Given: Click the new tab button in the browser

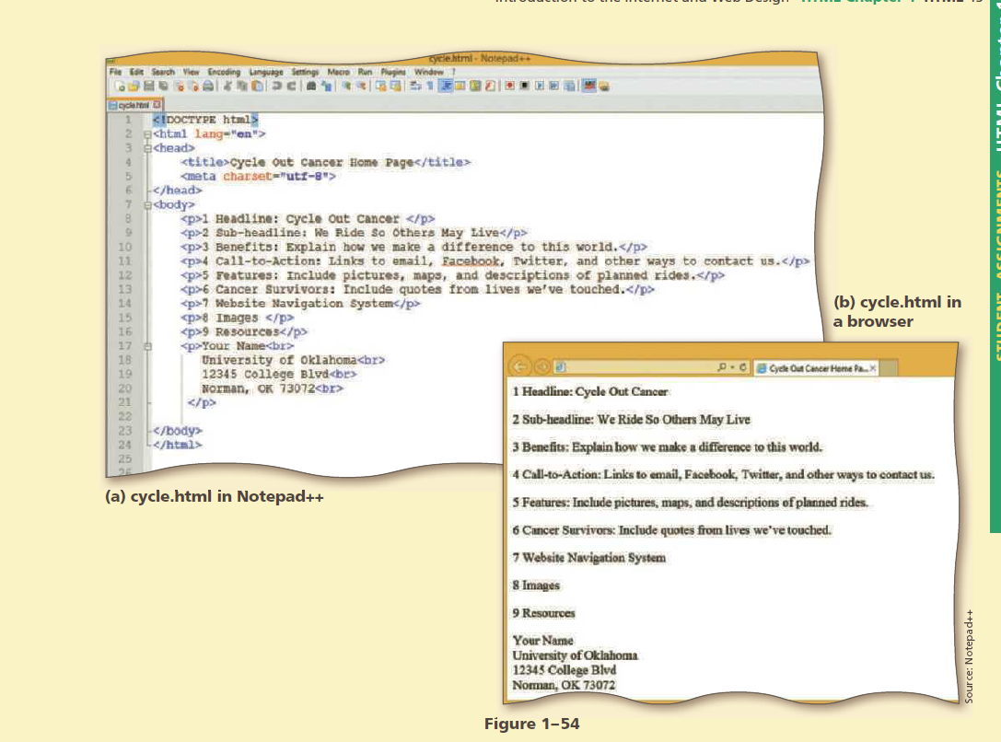Looking at the screenshot, I should (x=890, y=368).
